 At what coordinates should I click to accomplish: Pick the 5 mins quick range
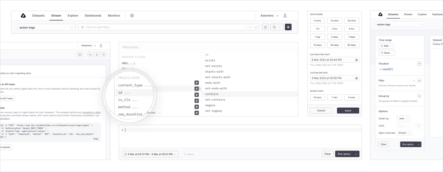pyautogui.click(x=317, y=21)
